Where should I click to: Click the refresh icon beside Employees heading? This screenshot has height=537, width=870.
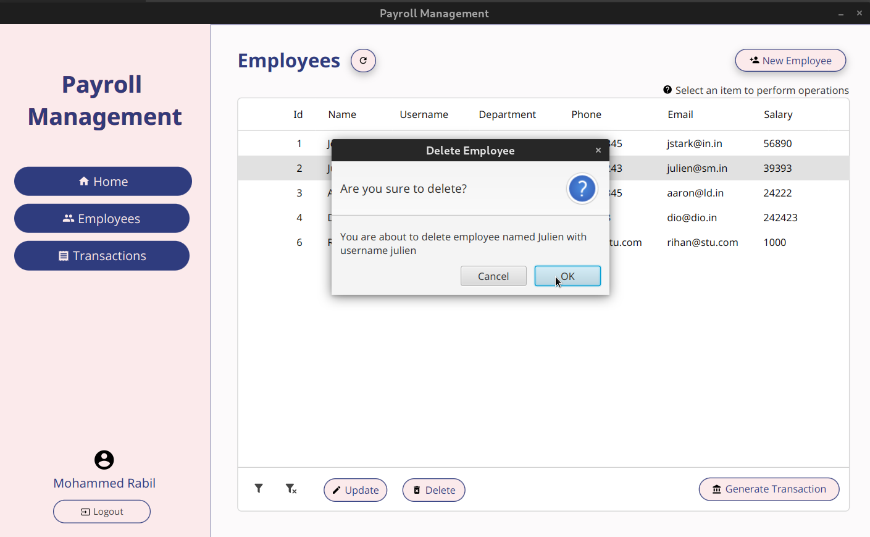tap(363, 60)
